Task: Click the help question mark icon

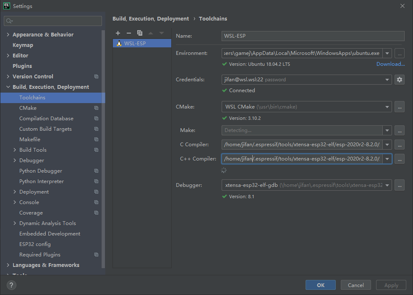Action: click(11, 285)
